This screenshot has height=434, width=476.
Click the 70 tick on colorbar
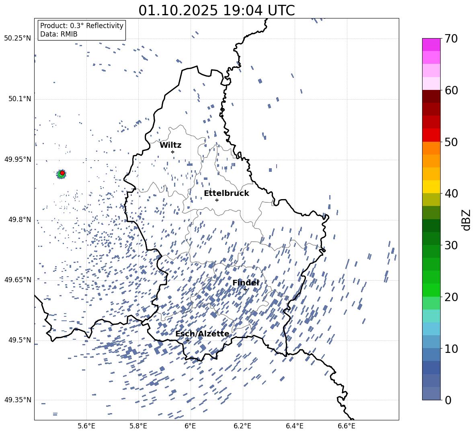[x=451, y=39]
